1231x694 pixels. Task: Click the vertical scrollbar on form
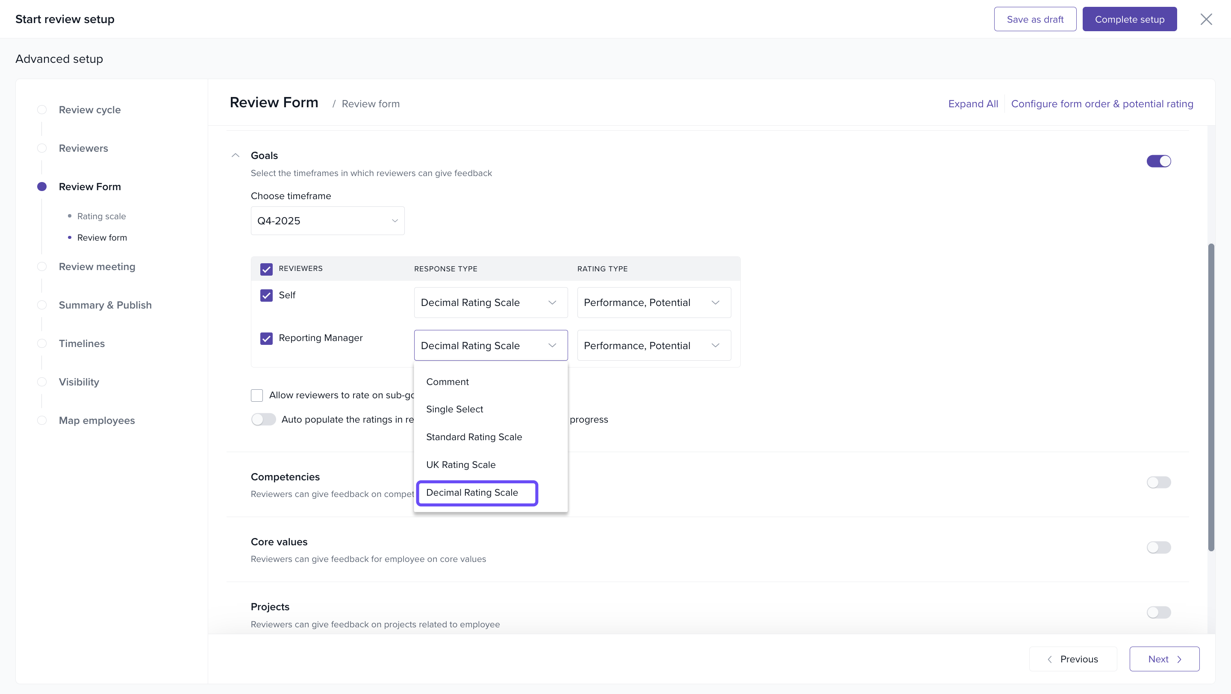pos(1211,397)
